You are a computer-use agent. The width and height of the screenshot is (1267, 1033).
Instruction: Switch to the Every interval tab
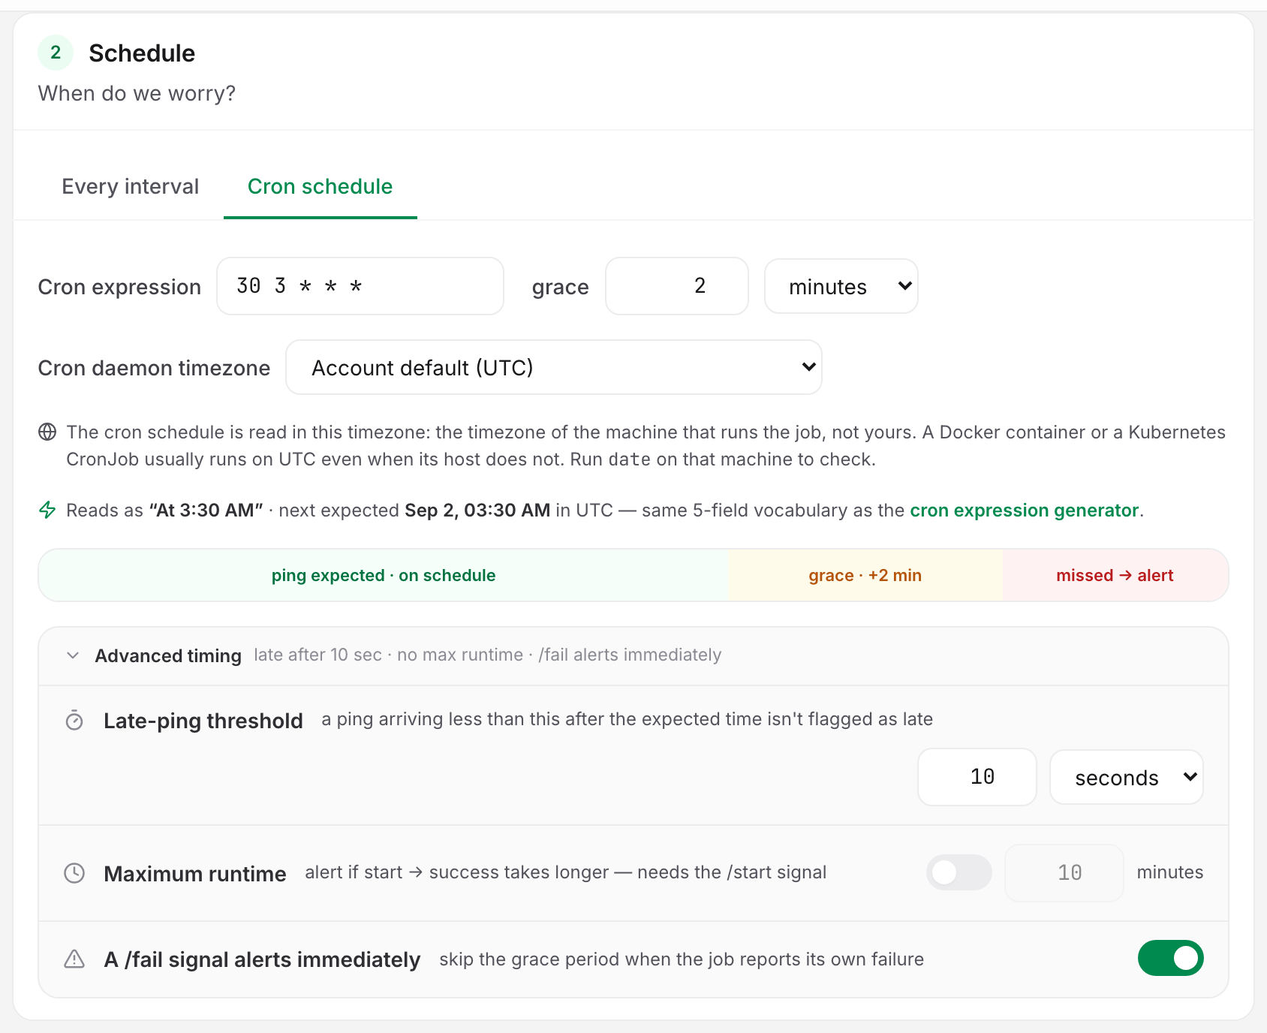coord(131,186)
